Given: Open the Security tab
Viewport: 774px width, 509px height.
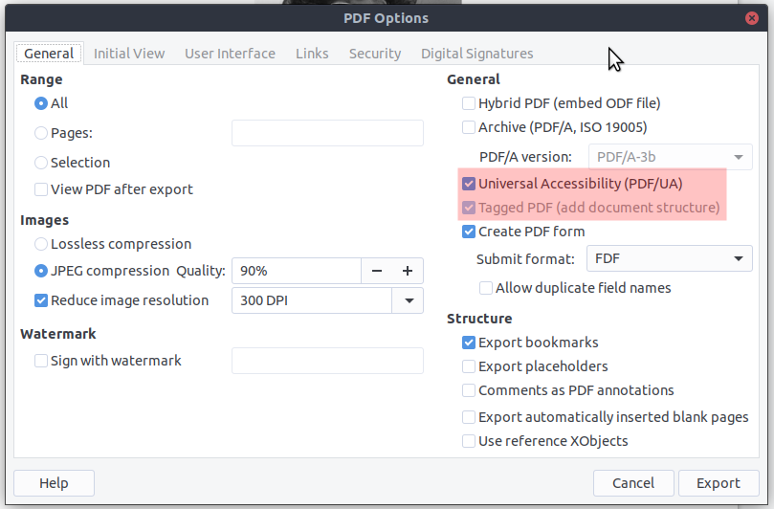Looking at the screenshot, I should pos(375,54).
